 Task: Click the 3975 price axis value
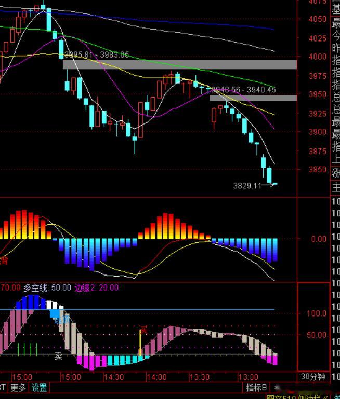pos(318,76)
